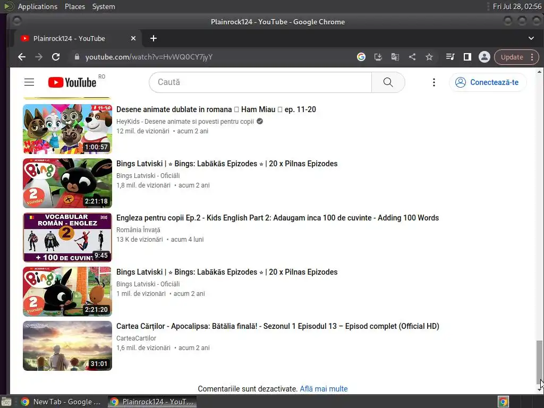Open the Places menu
This screenshot has height=408, width=544.
click(75, 6)
